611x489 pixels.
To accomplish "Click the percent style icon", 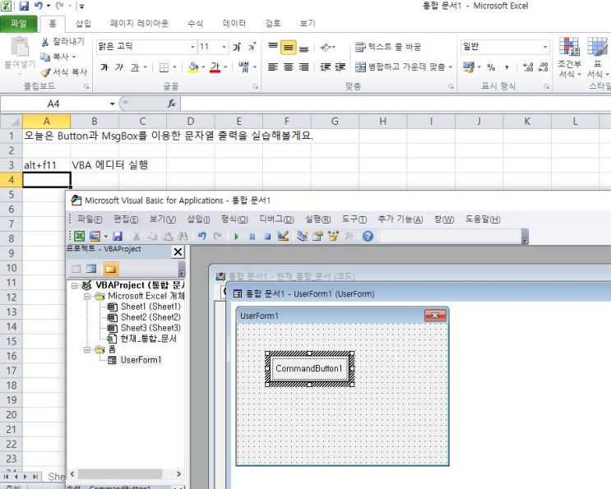I will pyautogui.click(x=491, y=67).
